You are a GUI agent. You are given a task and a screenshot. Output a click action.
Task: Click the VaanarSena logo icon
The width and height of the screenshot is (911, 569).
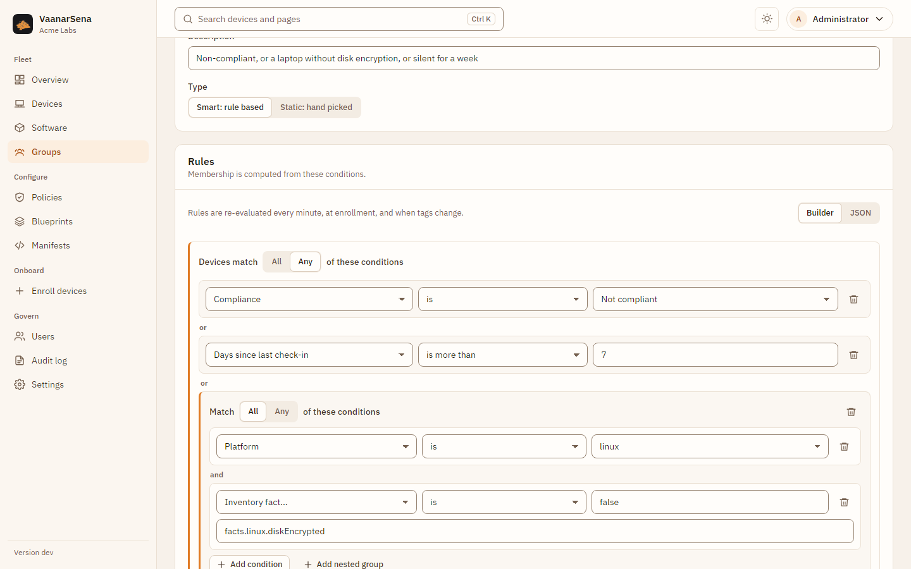click(23, 24)
